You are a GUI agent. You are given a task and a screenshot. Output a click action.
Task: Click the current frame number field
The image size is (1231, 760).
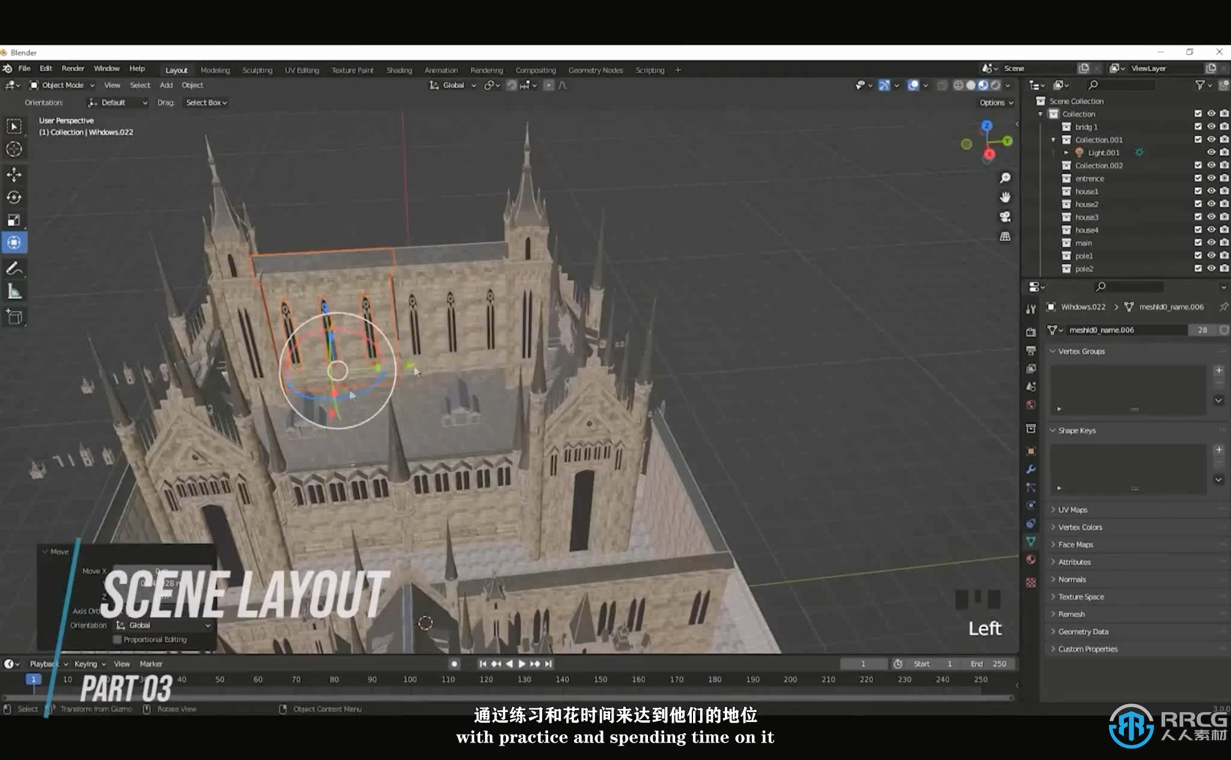click(863, 664)
